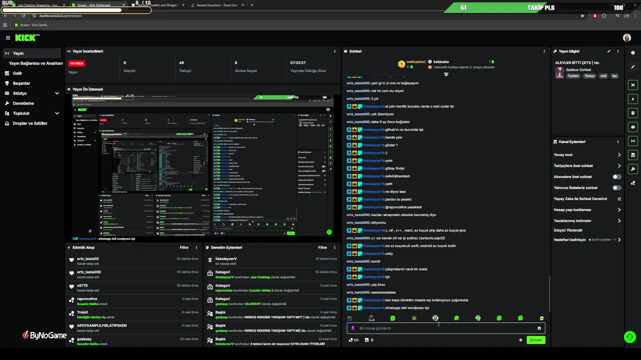Open the profile avatar in Kick header
Image resolution: width=641 pixels, height=360 pixels.
(x=626, y=38)
